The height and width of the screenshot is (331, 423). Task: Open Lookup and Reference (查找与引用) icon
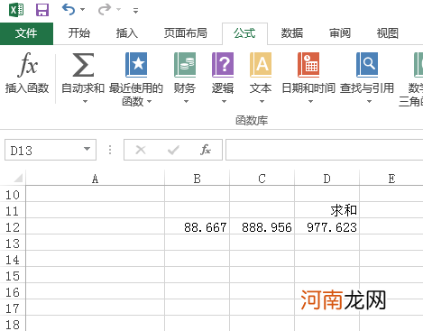[x=367, y=65]
